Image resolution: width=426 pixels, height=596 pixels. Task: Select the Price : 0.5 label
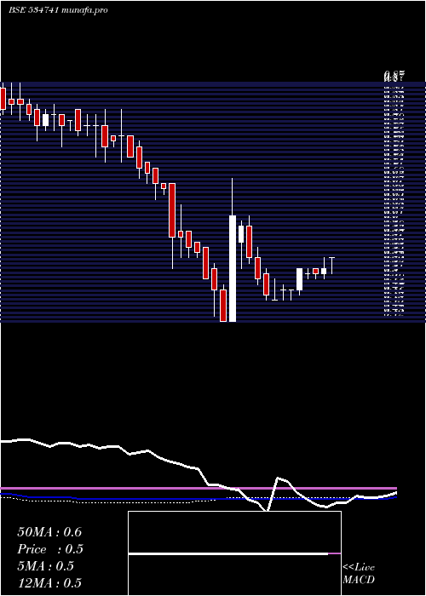50,549
